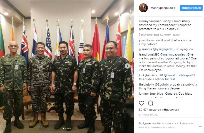This screenshot has width=204, height=133.
Task: View likes count 80 474 отметок
Action: point(159,110)
